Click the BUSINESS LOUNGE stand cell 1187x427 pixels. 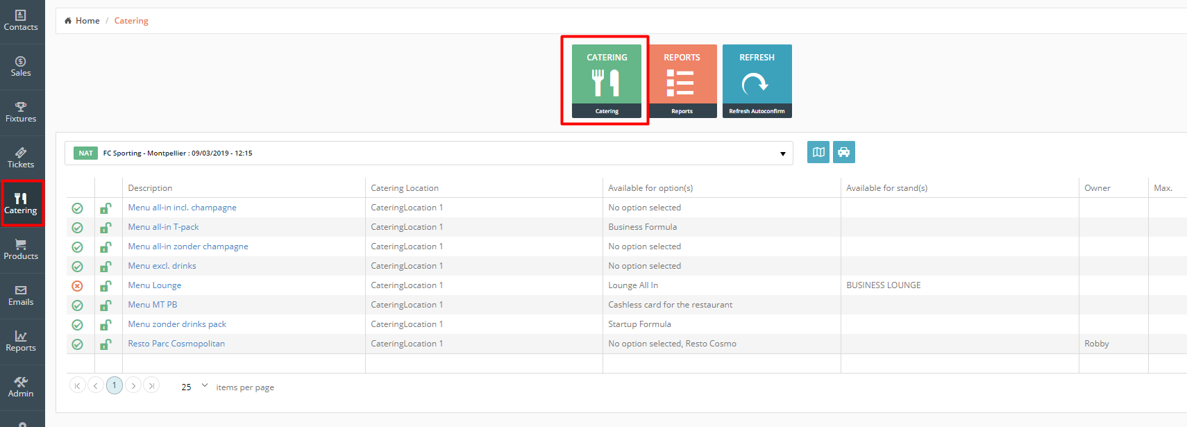click(884, 285)
